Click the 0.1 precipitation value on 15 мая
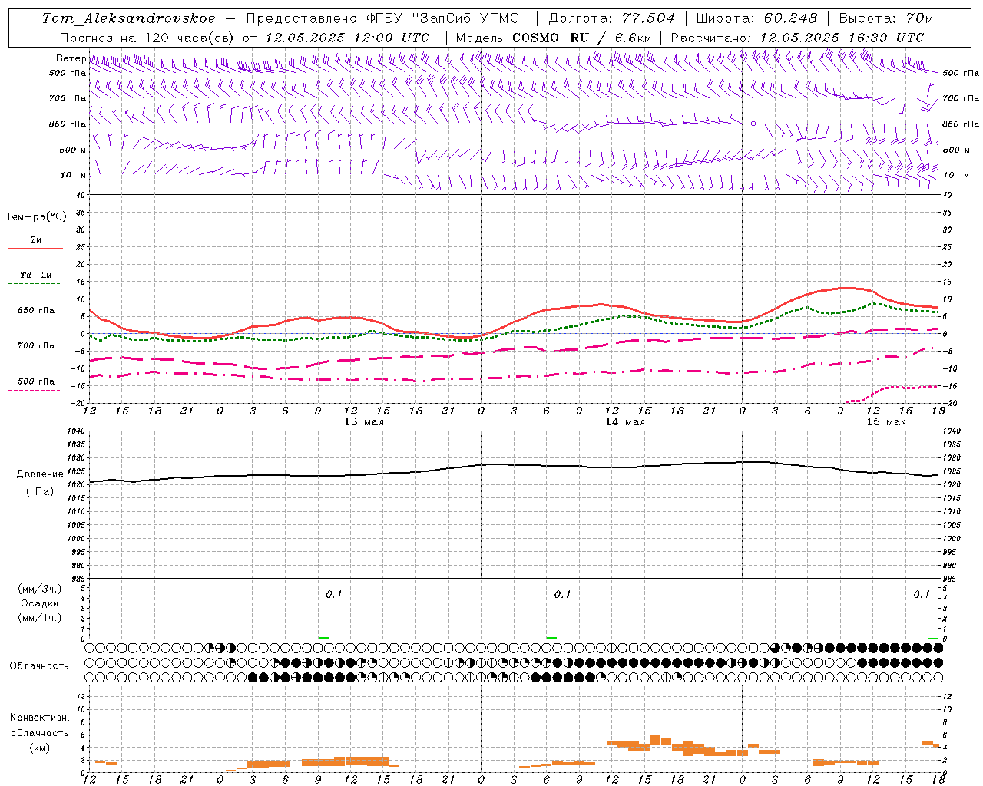Image resolution: width=983 pixels, height=786 pixels. 922,595
